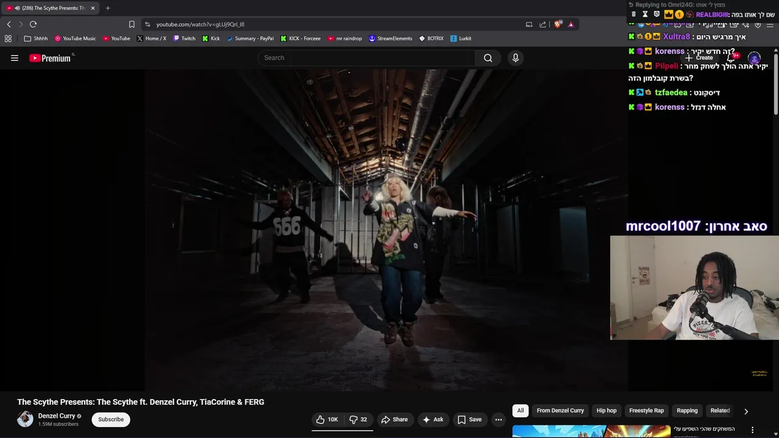Click the username Xultra8 in chat
The width and height of the screenshot is (779, 438).
coord(676,36)
